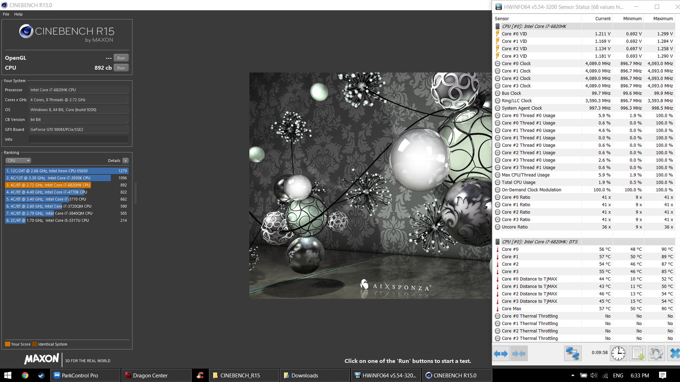Open the volume tray icon
This screenshot has width=680, height=382.
pos(594,375)
